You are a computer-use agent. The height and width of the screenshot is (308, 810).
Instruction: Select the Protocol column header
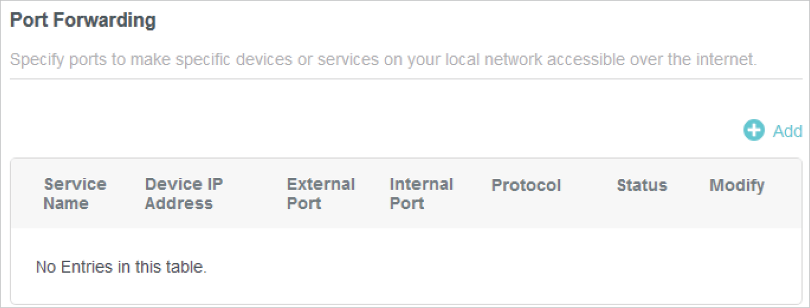[526, 185]
